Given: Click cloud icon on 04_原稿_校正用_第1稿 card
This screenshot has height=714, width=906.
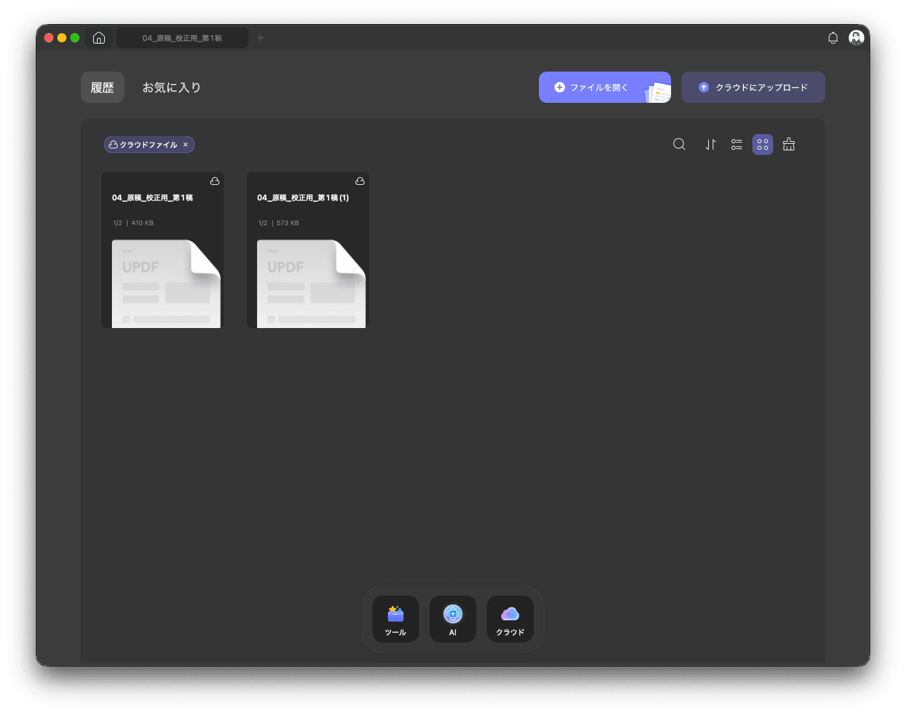Looking at the screenshot, I should 215,181.
